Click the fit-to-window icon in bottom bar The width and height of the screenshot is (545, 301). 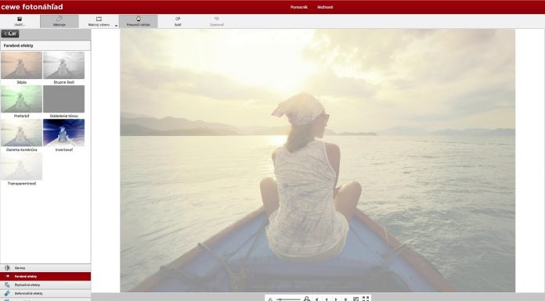coord(356,299)
